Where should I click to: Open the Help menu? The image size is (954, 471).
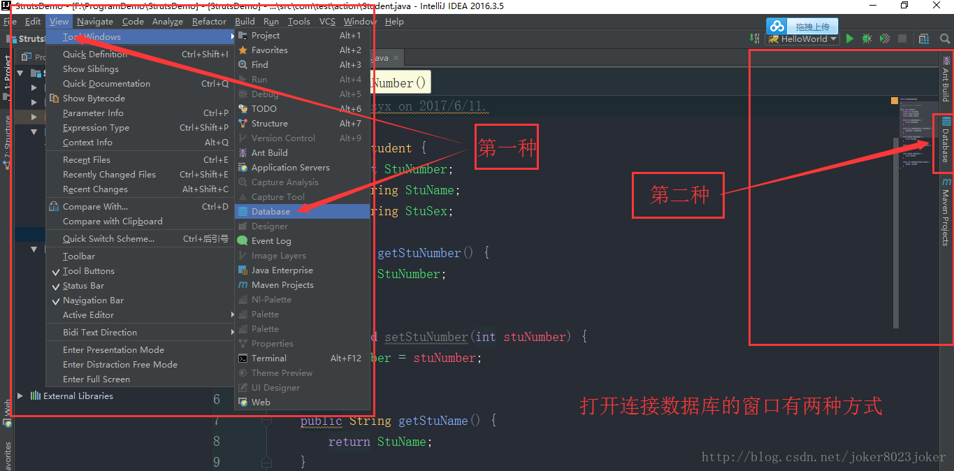[x=394, y=22]
